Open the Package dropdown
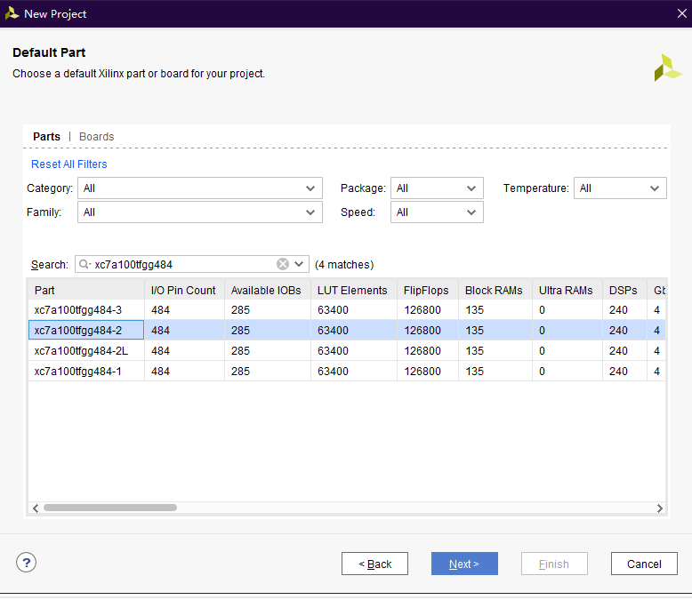Viewport: 692px width, 600px height. (437, 188)
